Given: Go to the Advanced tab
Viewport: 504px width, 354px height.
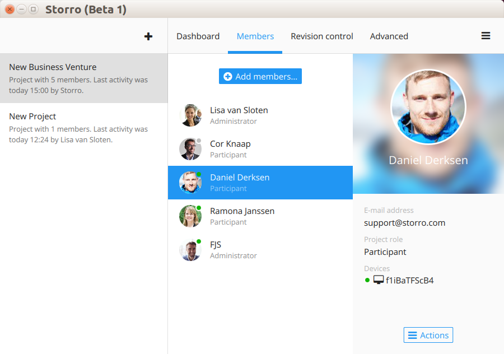Looking at the screenshot, I should 389,36.
